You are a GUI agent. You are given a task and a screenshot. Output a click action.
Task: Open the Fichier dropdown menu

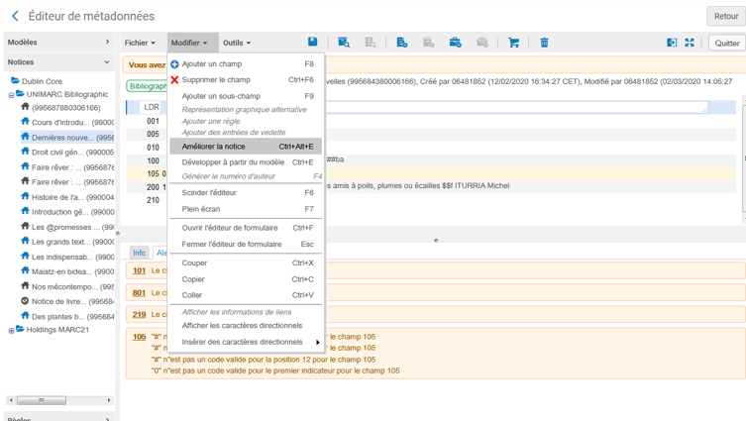click(x=140, y=44)
